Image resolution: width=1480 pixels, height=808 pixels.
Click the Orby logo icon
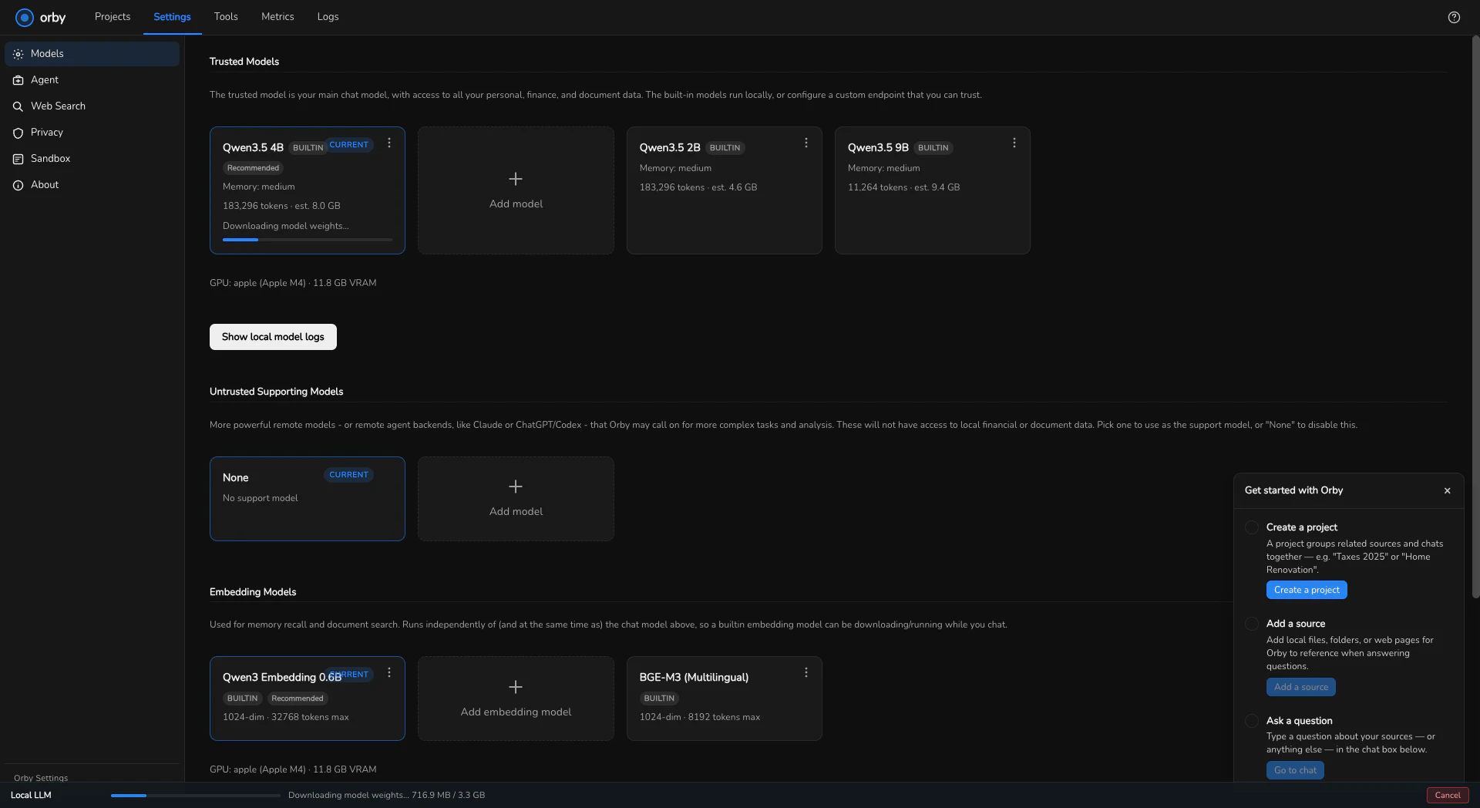(x=25, y=17)
